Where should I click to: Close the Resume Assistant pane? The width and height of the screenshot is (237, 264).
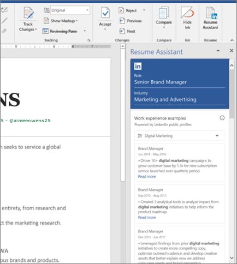click(232, 51)
